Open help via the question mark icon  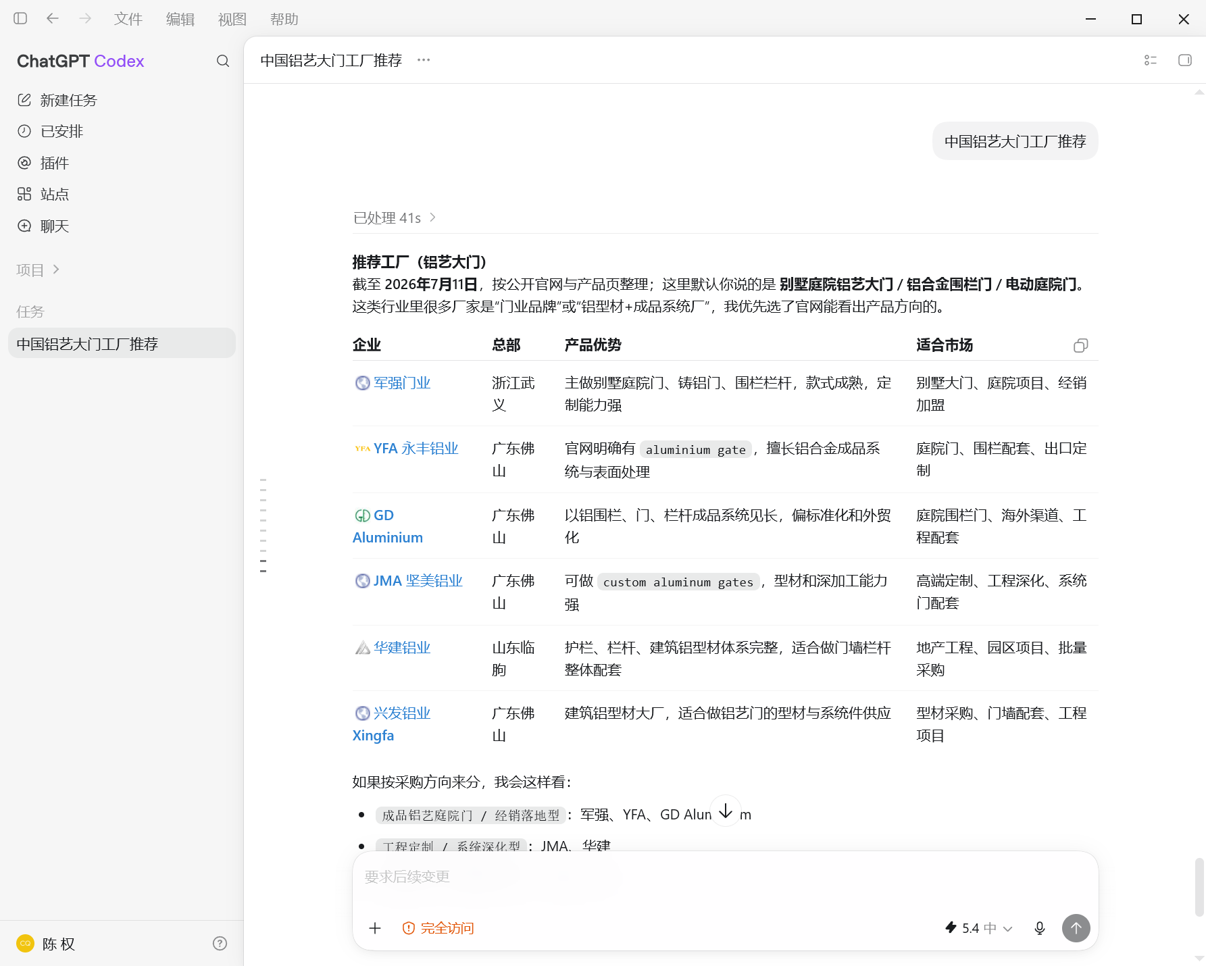pyautogui.click(x=220, y=944)
